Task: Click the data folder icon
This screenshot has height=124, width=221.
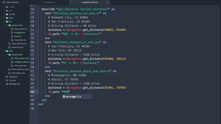Action: (x=7, y=18)
